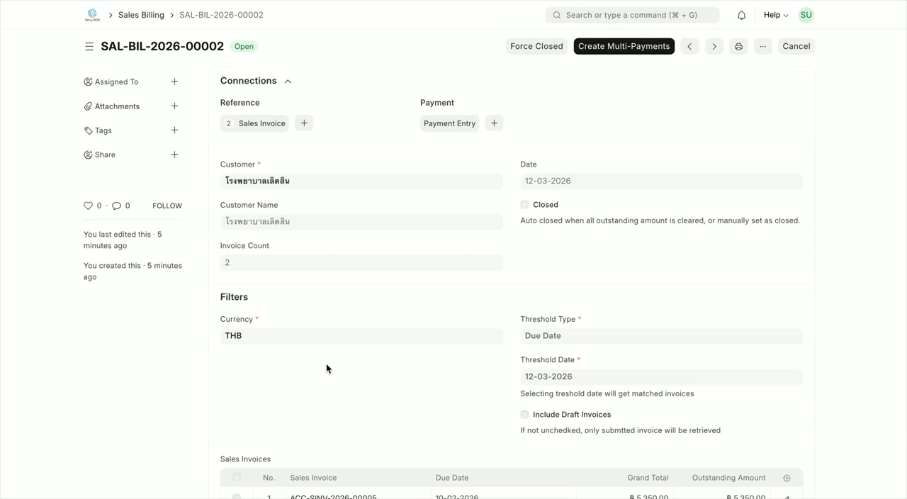This screenshot has width=907, height=499.
Task: Print the document using printer icon
Action: click(x=738, y=47)
